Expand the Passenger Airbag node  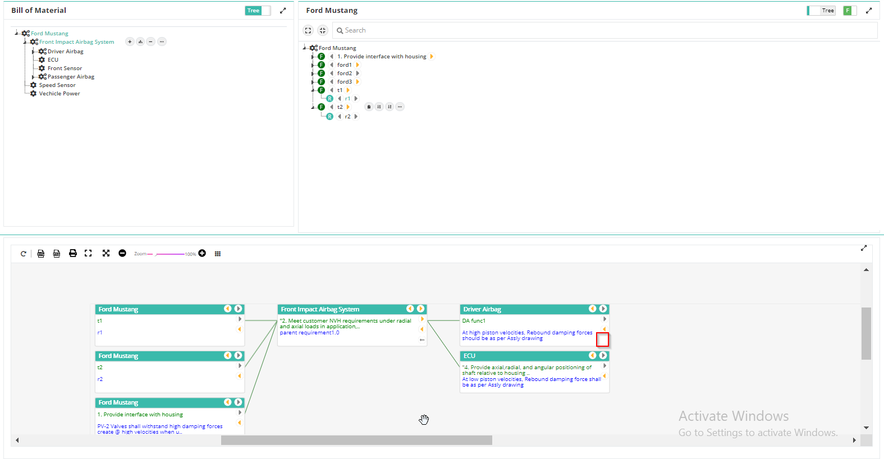click(x=34, y=77)
